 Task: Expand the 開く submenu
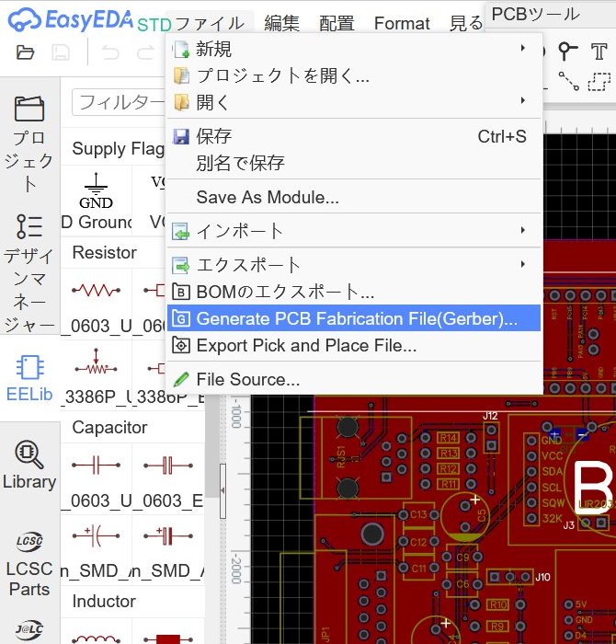pos(522,100)
